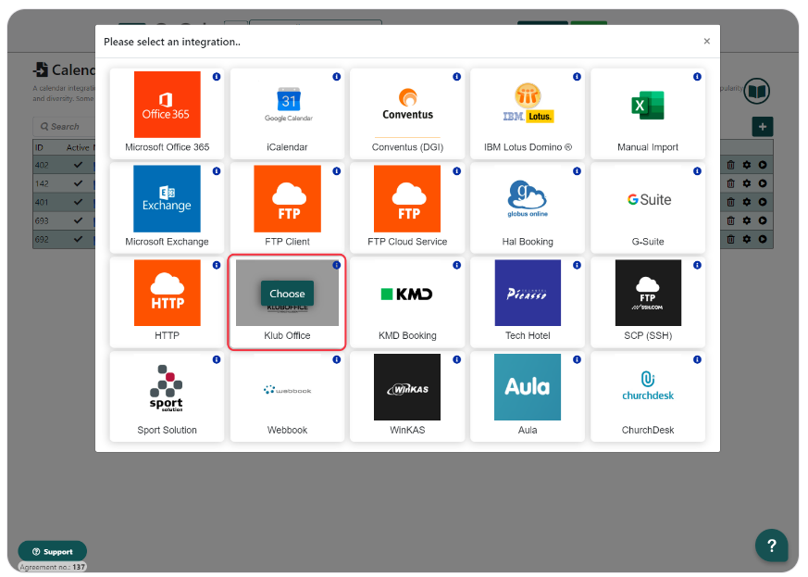Select the IBM Lotus Domino integration tile
Screen dimensions: 808x577
click(528, 113)
